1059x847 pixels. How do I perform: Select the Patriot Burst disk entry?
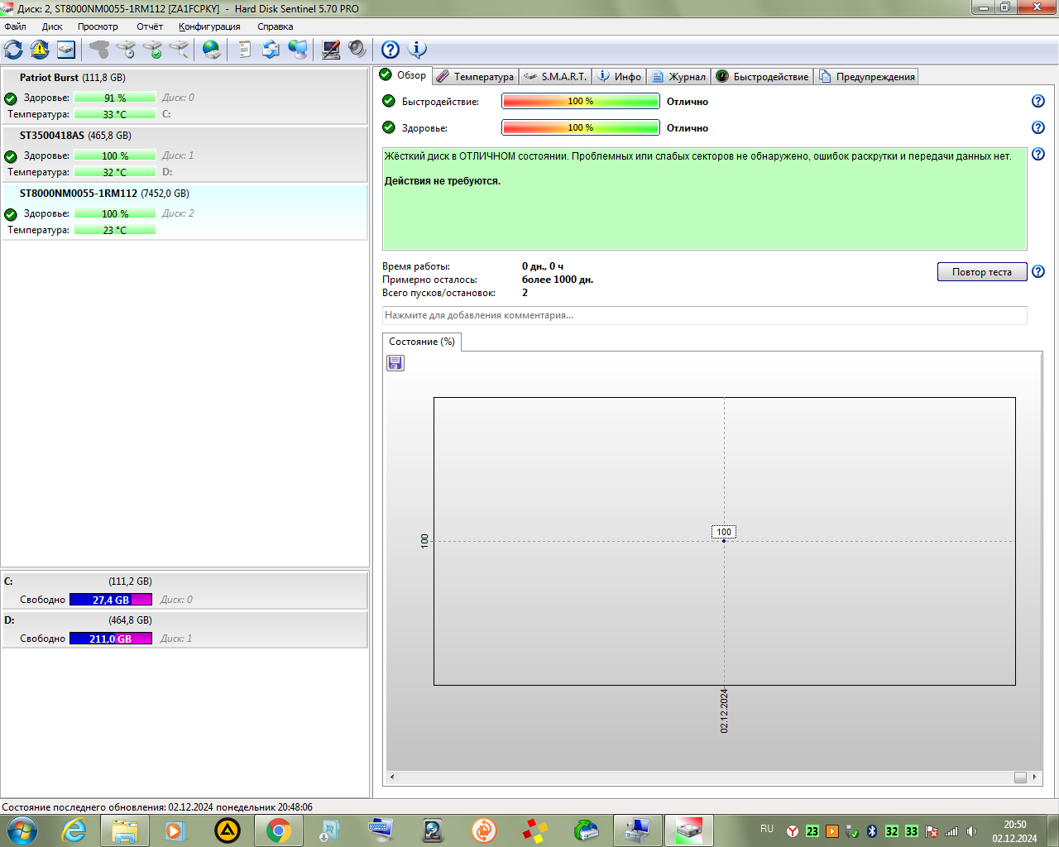[x=184, y=96]
